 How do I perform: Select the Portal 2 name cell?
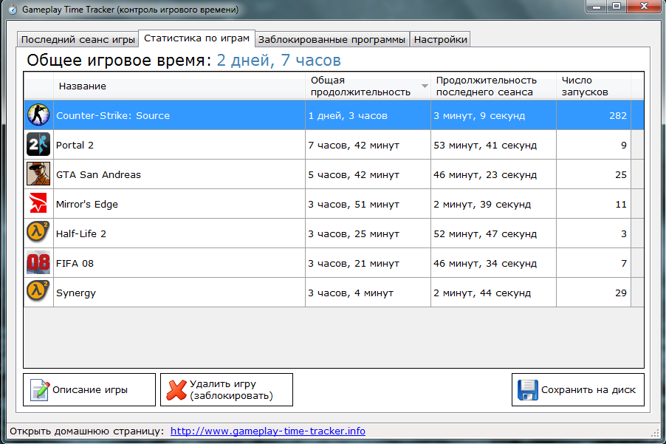point(179,145)
